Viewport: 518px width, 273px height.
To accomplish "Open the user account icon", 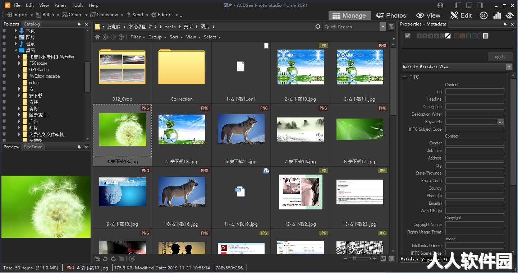I will point(440,5).
